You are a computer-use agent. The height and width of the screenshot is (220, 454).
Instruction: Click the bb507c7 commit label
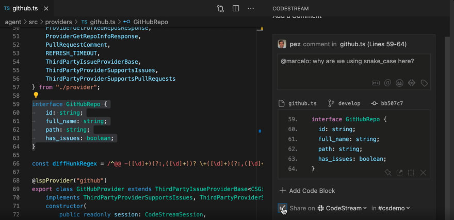[392, 103]
